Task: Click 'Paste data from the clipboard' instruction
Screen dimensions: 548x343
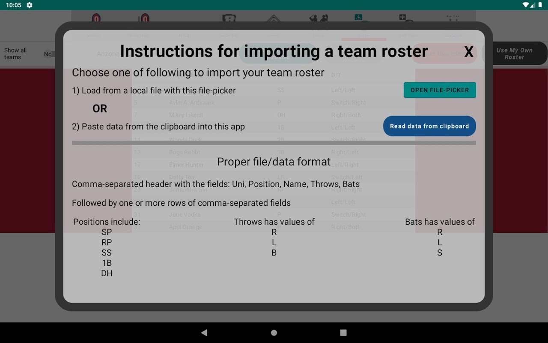Action: pyautogui.click(x=158, y=126)
